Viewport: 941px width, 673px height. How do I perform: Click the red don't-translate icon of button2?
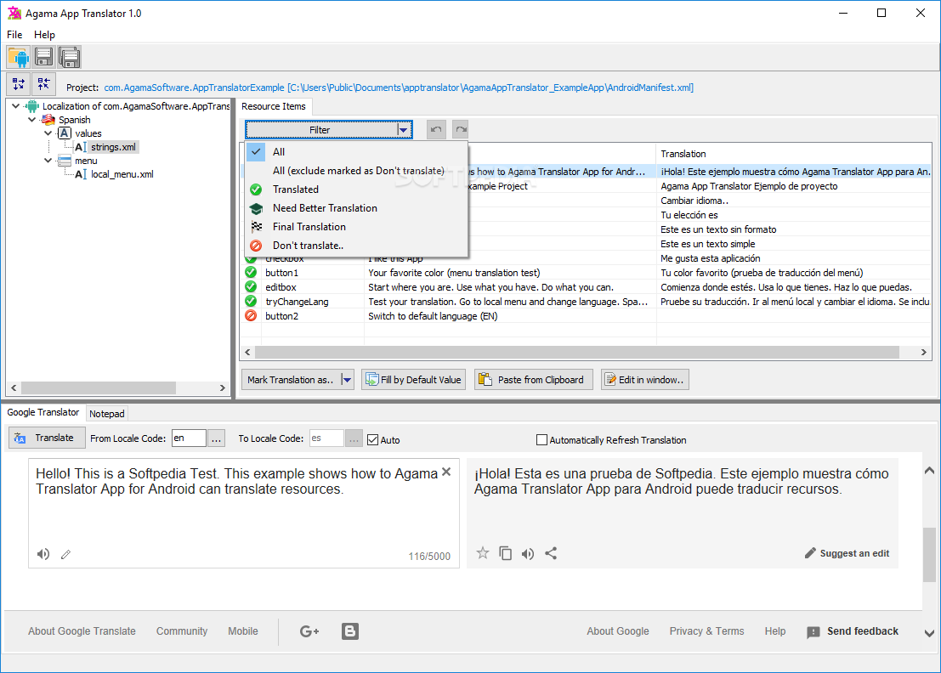[x=251, y=316]
